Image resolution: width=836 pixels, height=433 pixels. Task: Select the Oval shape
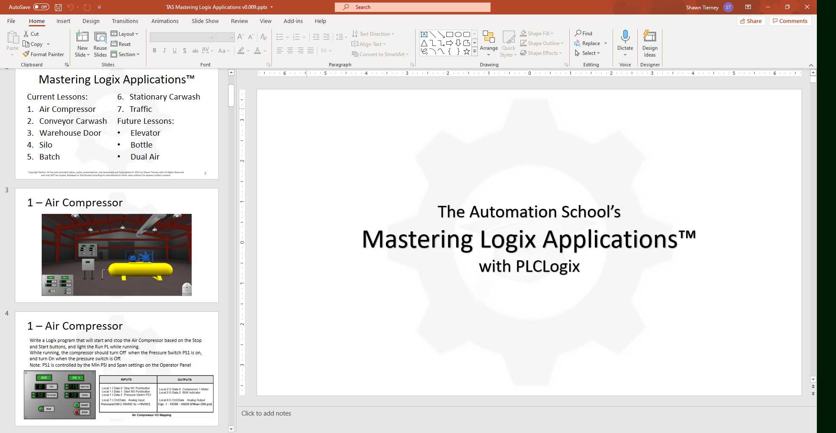tap(458, 34)
